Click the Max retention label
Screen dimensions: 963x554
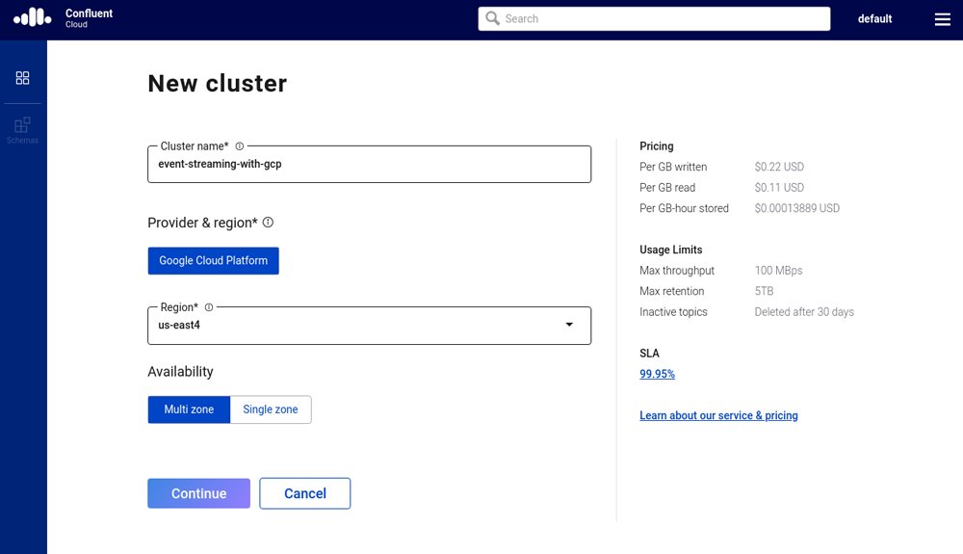(672, 291)
